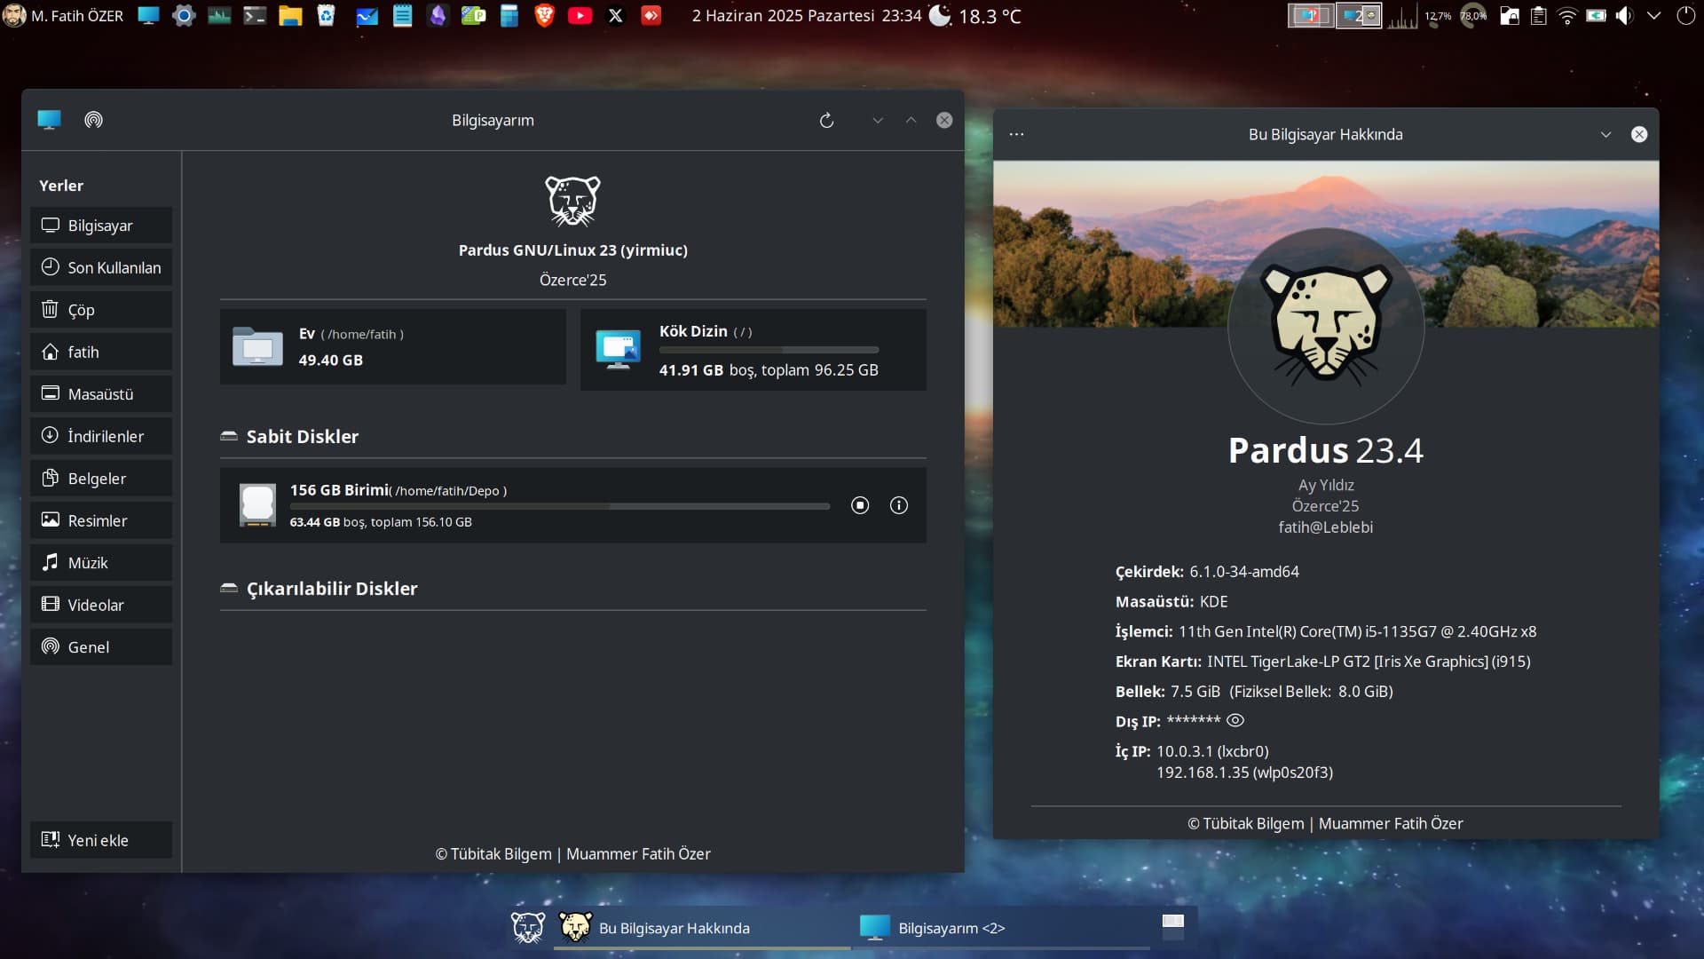Launch the notepad text editor icon
Screen dimensions: 1704x959
tap(402, 16)
